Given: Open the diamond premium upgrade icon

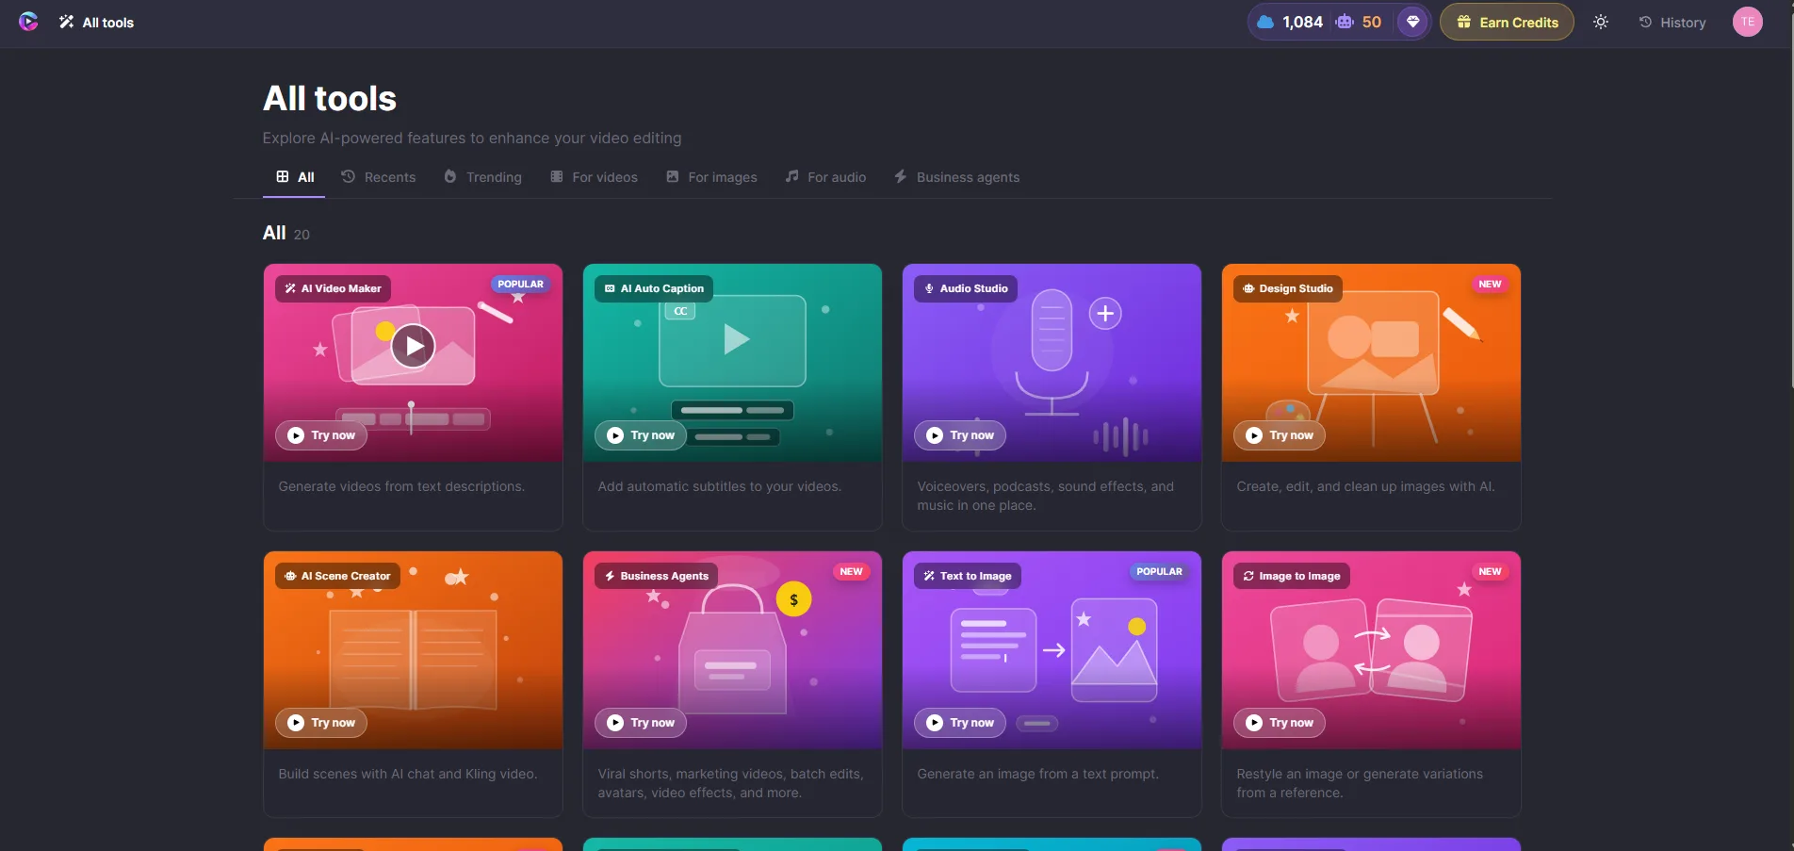Looking at the screenshot, I should [1412, 22].
